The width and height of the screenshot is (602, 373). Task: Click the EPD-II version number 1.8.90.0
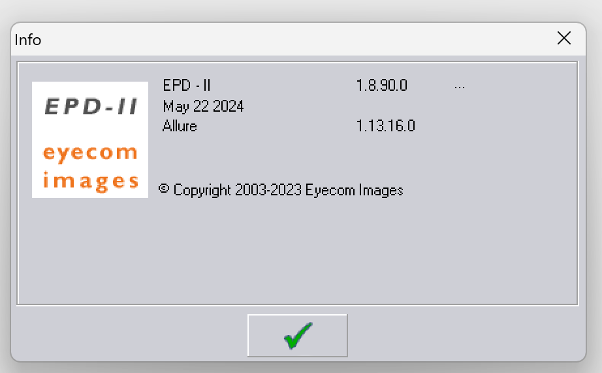click(x=382, y=86)
